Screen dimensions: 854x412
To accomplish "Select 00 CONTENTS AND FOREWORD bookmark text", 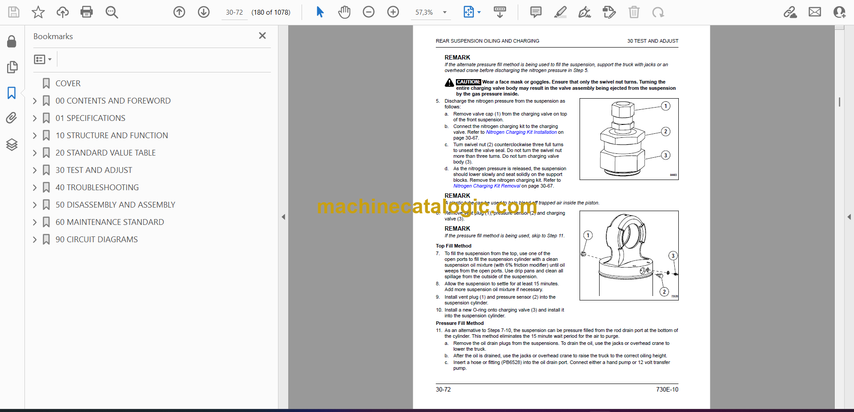I will pos(113,101).
